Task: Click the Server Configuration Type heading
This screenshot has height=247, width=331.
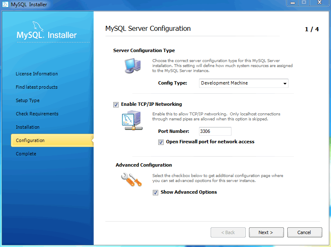Action: (x=144, y=50)
